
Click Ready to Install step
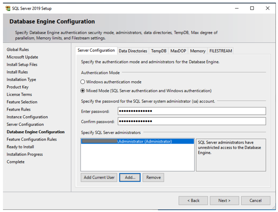[x=20, y=147]
